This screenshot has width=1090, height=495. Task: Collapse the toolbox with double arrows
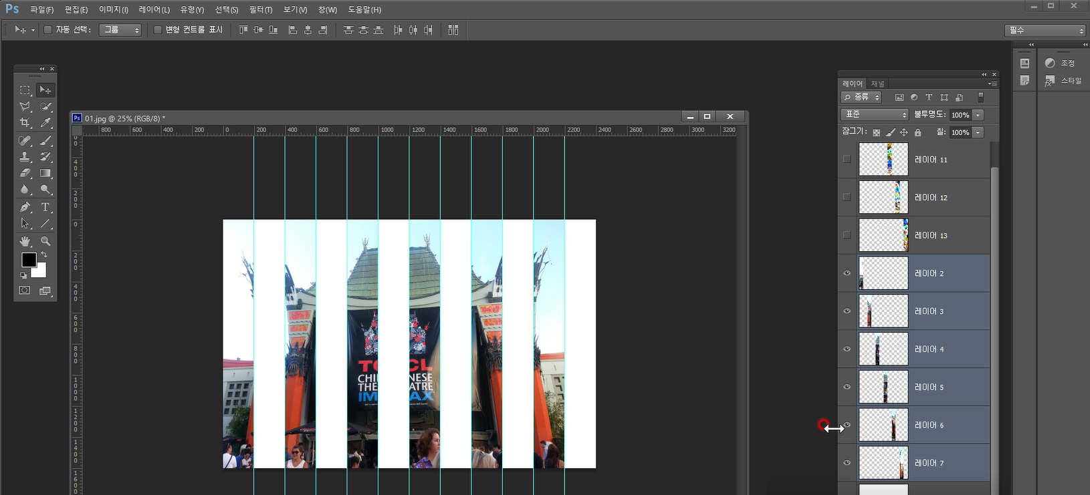click(x=41, y=69)
